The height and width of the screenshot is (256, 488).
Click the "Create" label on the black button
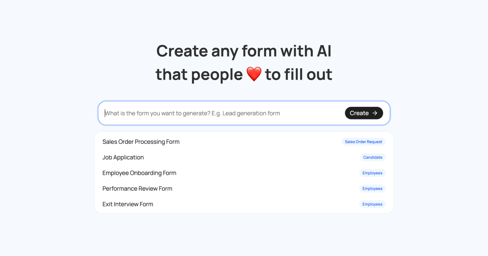[x=359, y=113]
